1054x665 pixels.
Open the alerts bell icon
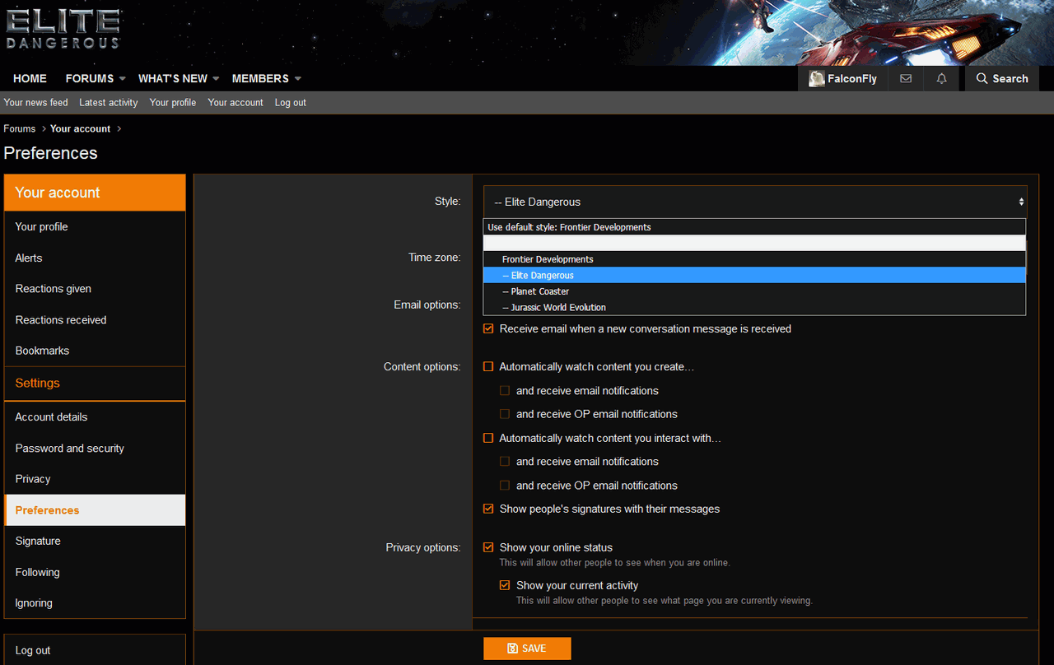941,79
